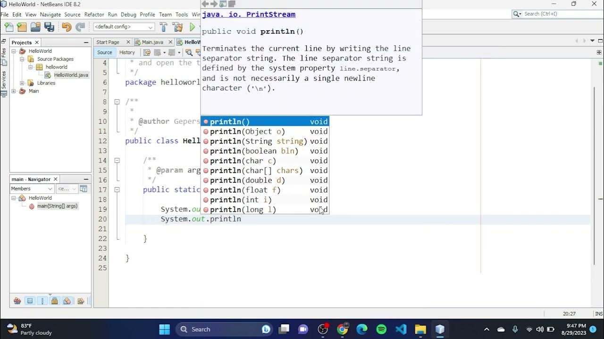604x339 pixels.
Task: Select println(String string) completion item
Action: 265,141
